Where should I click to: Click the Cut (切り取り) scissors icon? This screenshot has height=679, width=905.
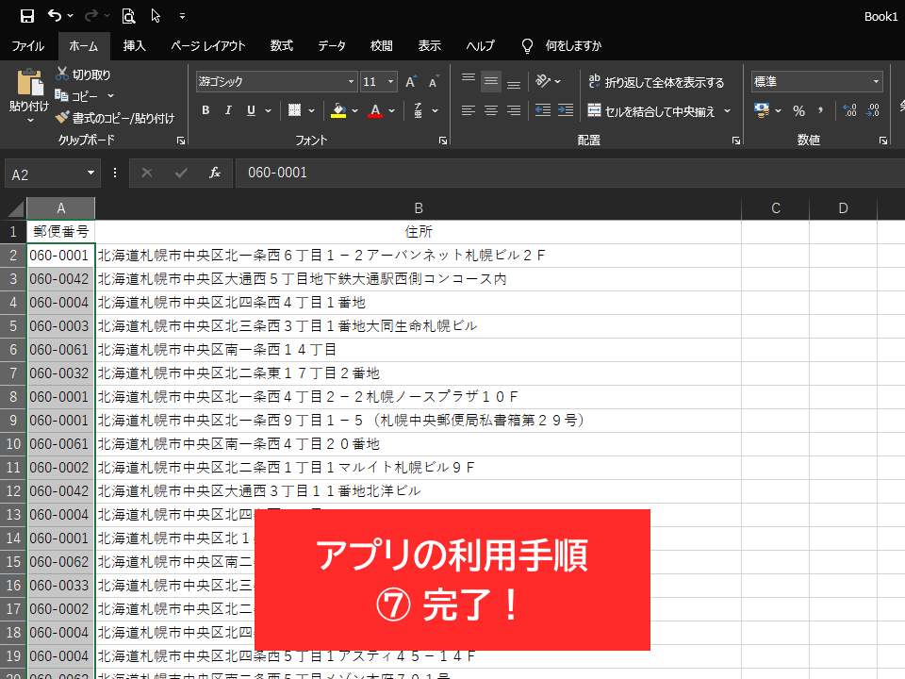[x=62, y=74]
